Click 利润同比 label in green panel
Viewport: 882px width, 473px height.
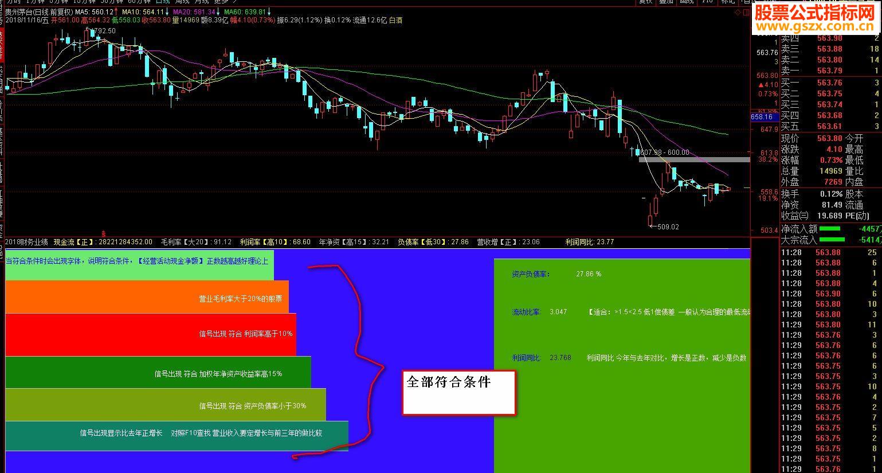click(x=526, y=358)
